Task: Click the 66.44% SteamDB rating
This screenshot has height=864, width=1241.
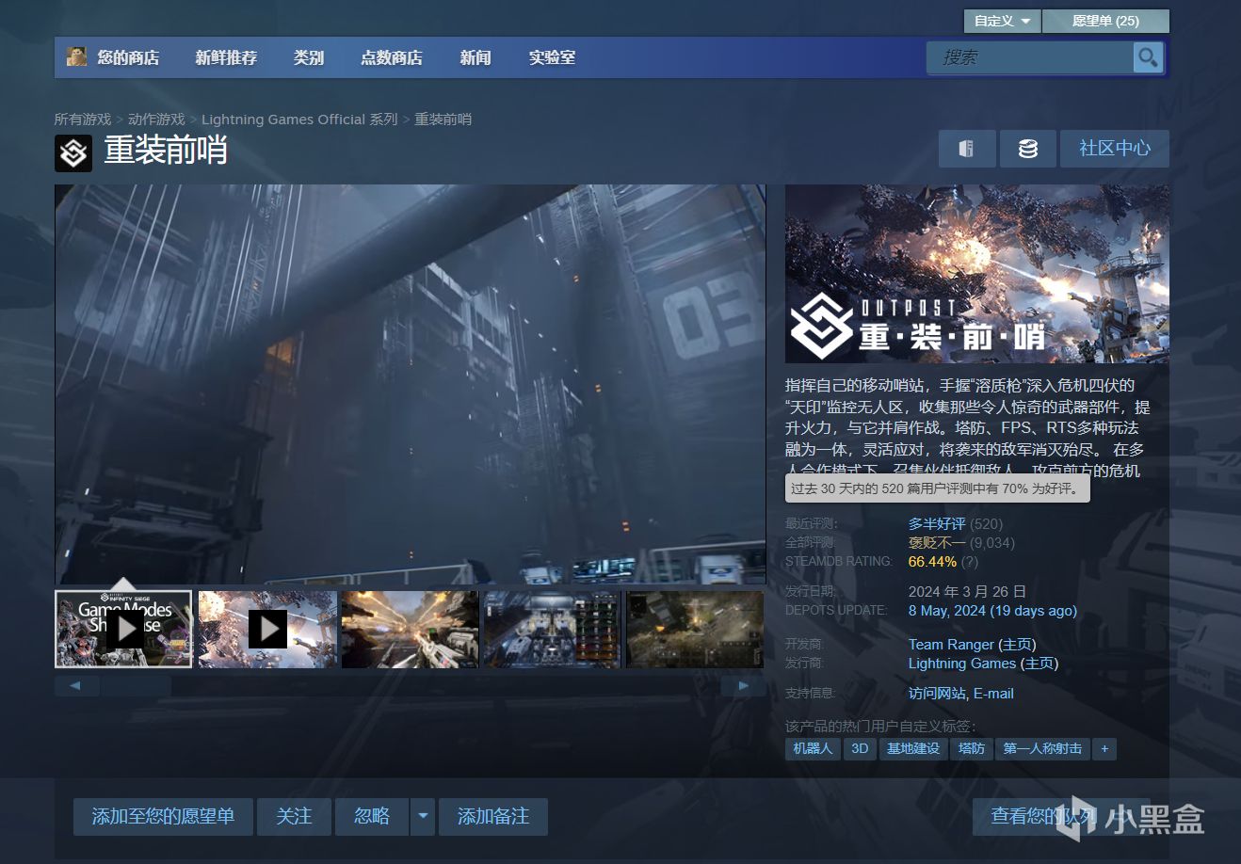Action: pos(932,561)
